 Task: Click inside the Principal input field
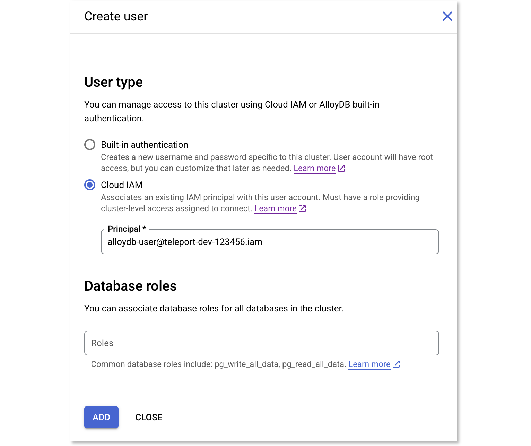(x=270, y=242)
